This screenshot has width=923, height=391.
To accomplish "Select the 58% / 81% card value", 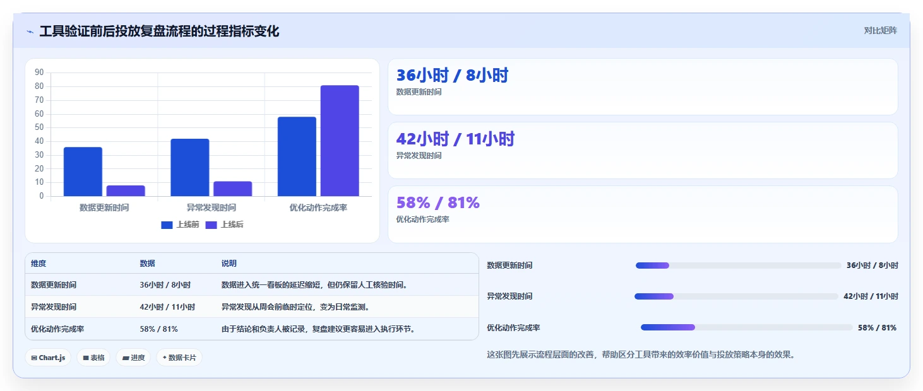I will click(x=438, y=203).
